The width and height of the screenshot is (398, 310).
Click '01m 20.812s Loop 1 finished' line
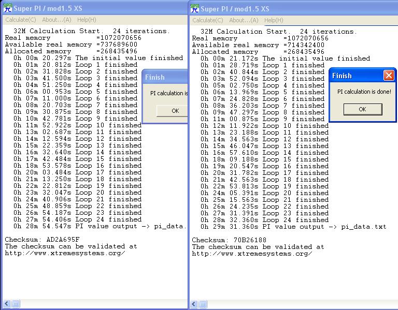coord(75,65)
